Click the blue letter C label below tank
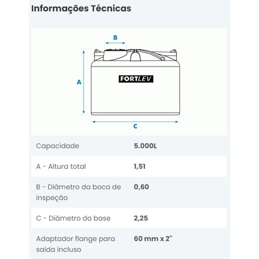The height and width of the screenshot is (259, 259). (135, 126)
